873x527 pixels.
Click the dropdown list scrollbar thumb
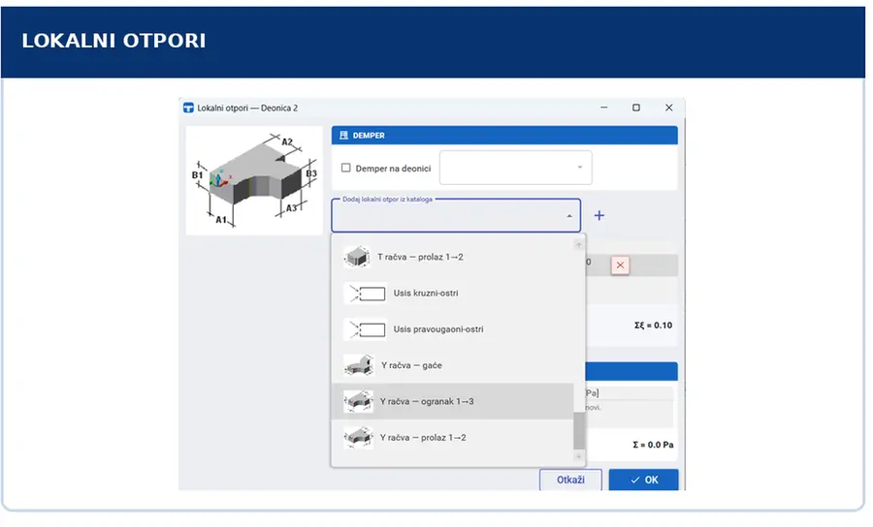click(x=579, y=431)
